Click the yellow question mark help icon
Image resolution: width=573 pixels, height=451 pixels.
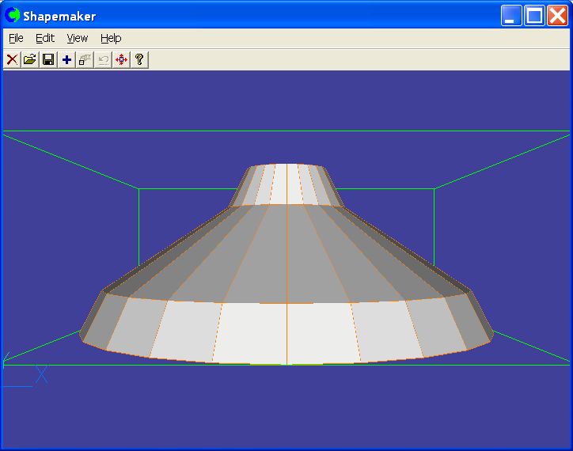(x=139, y=59)
